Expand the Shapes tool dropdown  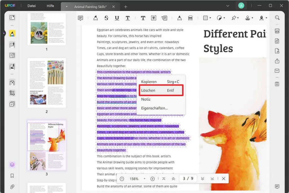[x=210, y=18]
